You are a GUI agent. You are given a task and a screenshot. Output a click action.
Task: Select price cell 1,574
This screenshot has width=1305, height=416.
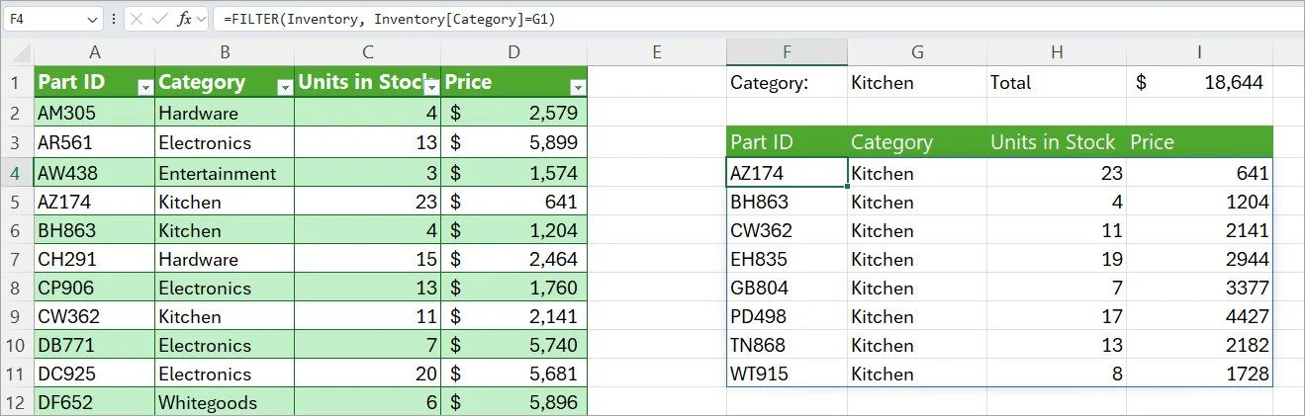pyautogui.click(x=514, y=173)
